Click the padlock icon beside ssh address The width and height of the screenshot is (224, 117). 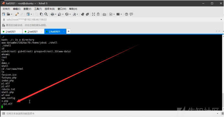[4, 19]
